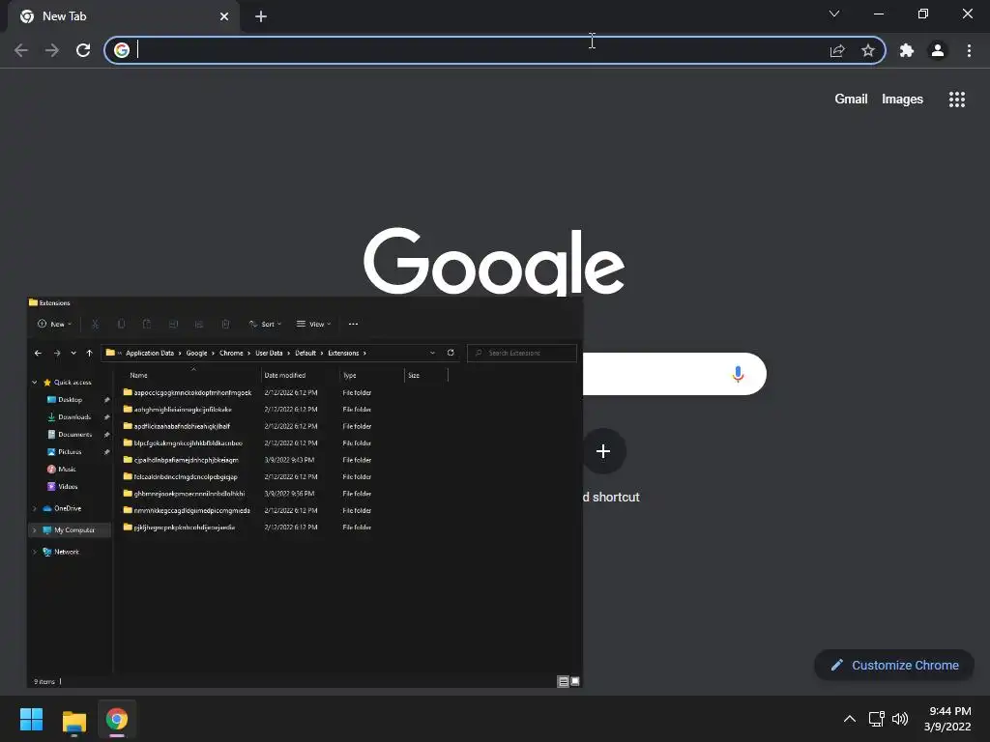990x742 pixels.
Task: Click the Delete trash icon in Explorer
Action: click(x=225, y=324)
